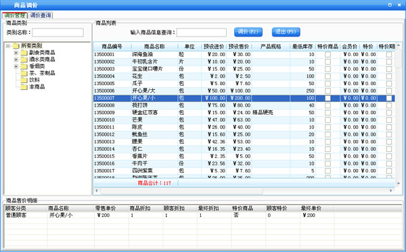Click the horizontal scrollbar under product list

coord(244,191)
